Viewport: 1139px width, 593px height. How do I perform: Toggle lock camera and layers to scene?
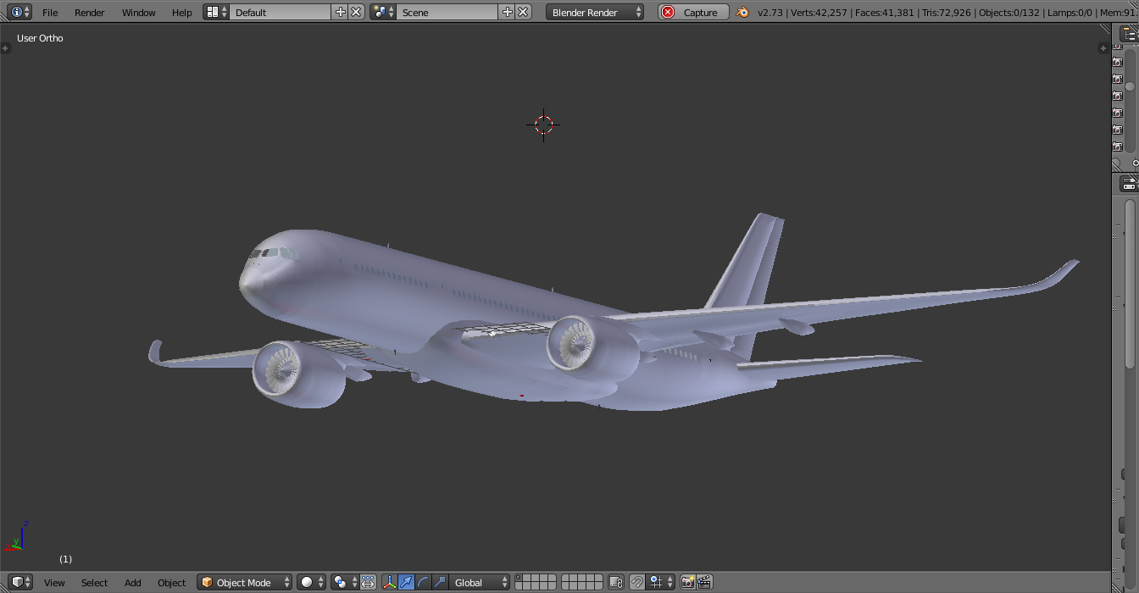pos(616,582)
